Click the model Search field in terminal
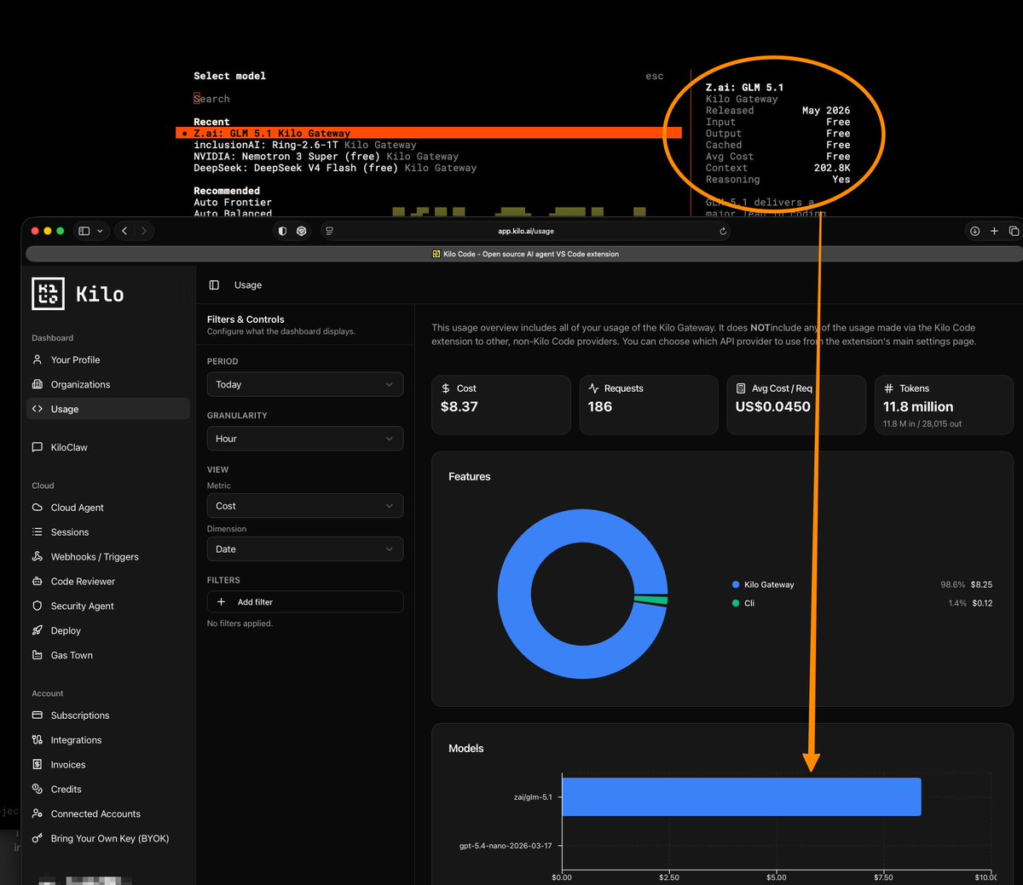This screenshot has height=885, width=1023. click(211, 99)
